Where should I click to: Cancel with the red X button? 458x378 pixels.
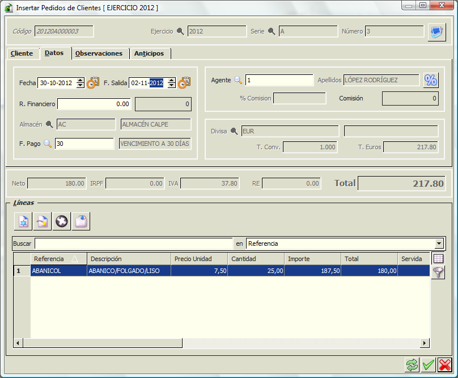click(x=445, y=365)
